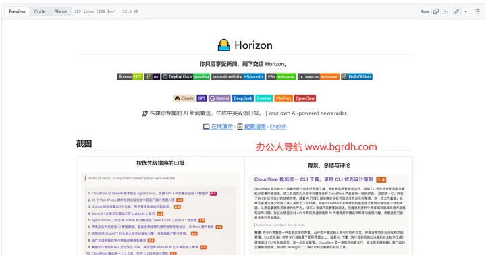Open the 背景、总结与评论 screenshot thumbnail
This screenshot has height=255, width=486.
point(329,215)
